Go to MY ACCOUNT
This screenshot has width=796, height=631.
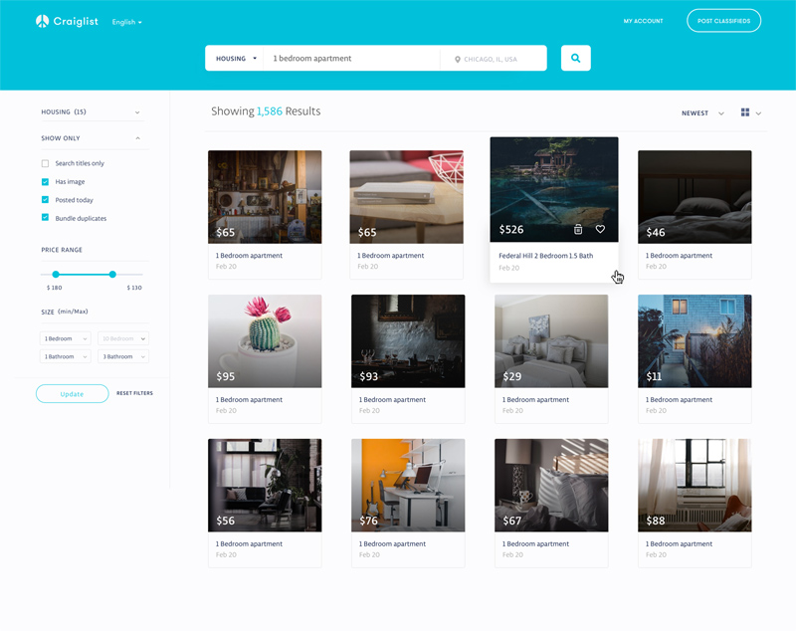[644, 20]
